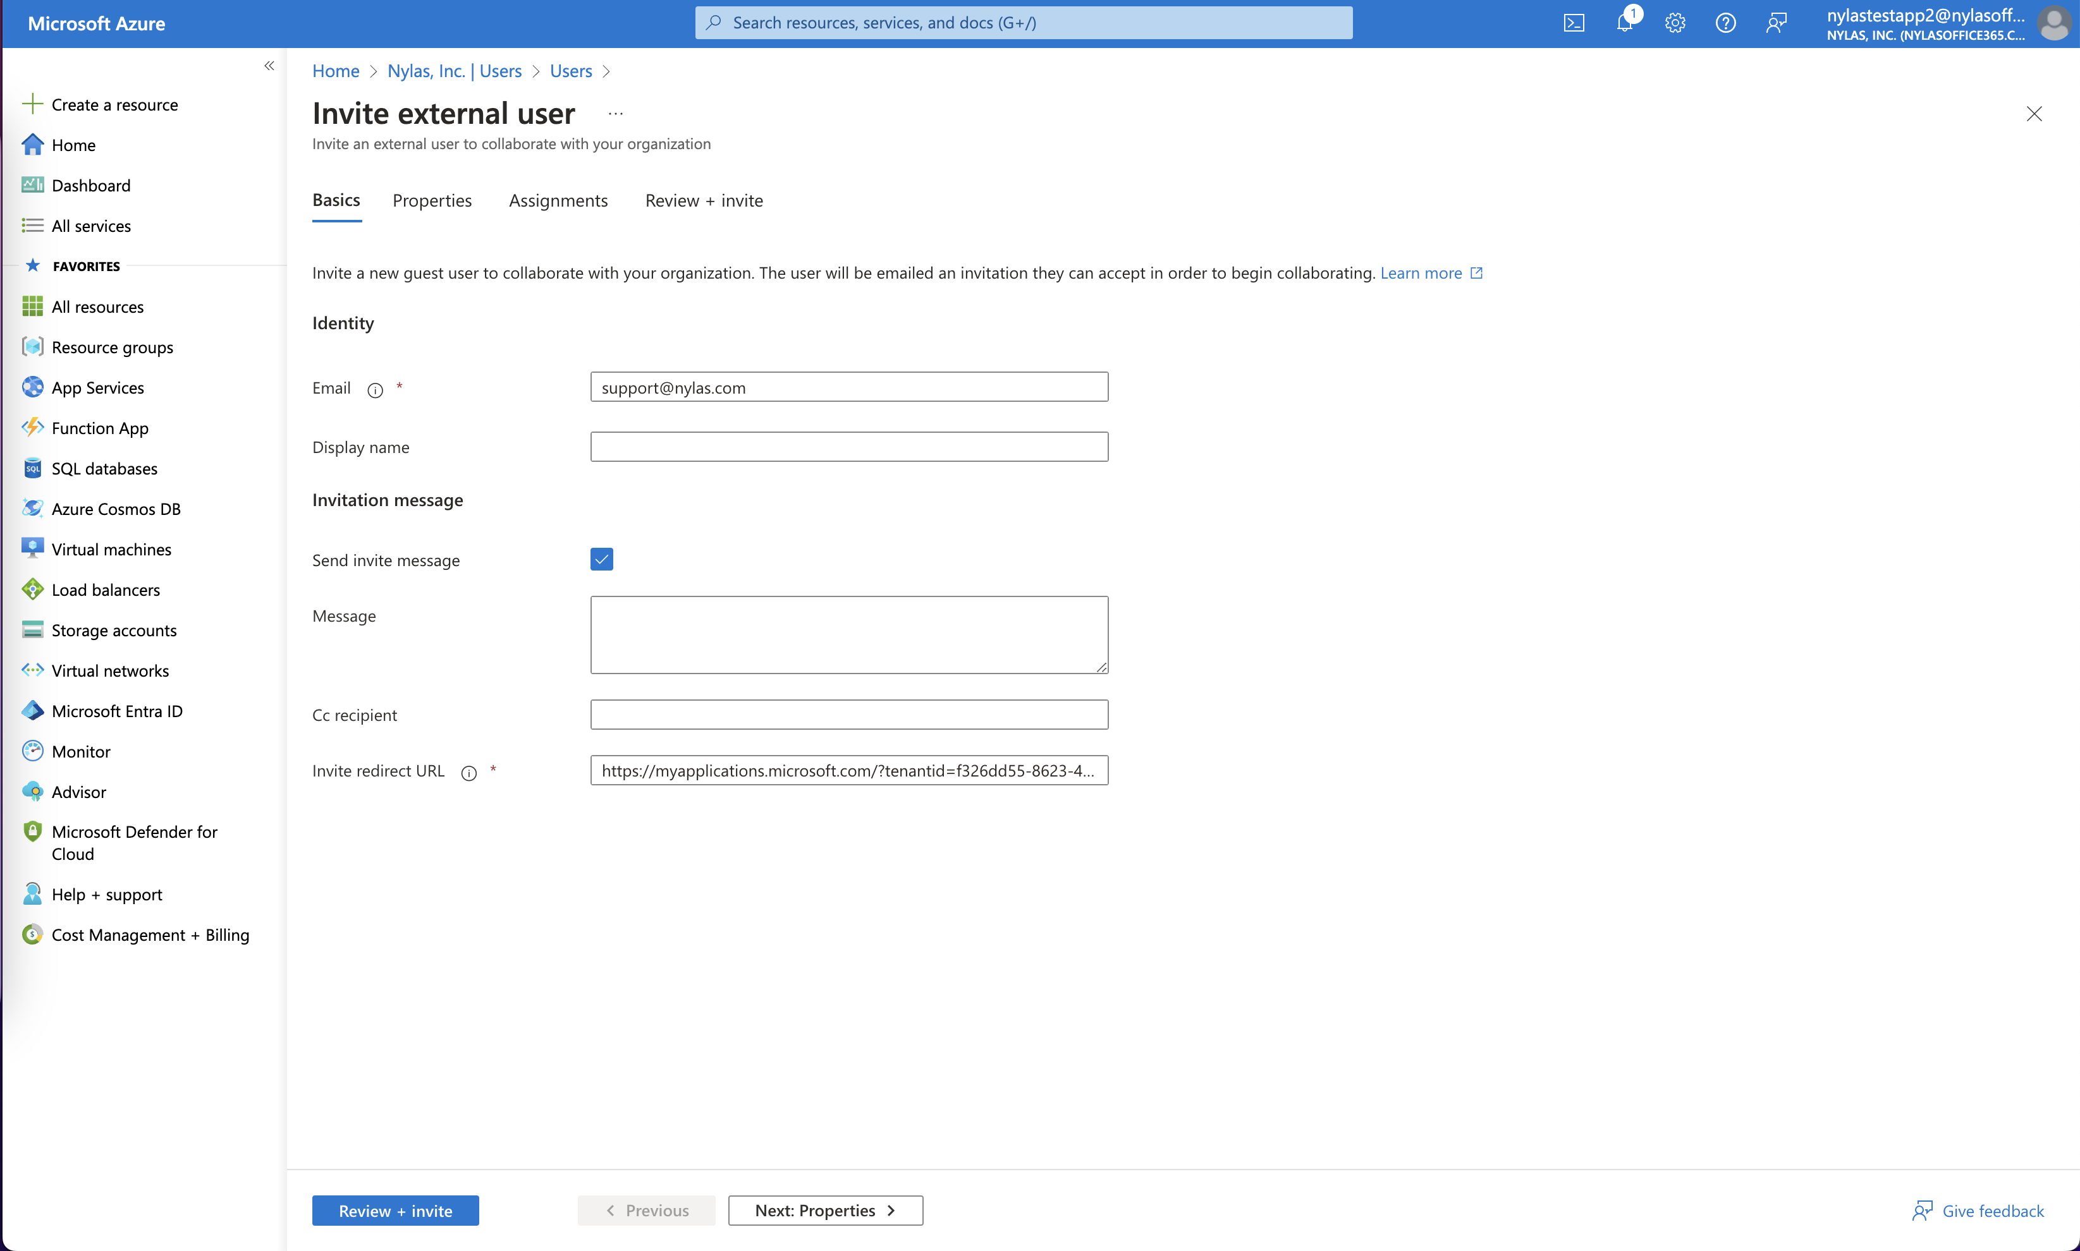Switch to the Review + invite tab
Image resolution: width=2080 pixels, height=1251 pixels.
704,200
